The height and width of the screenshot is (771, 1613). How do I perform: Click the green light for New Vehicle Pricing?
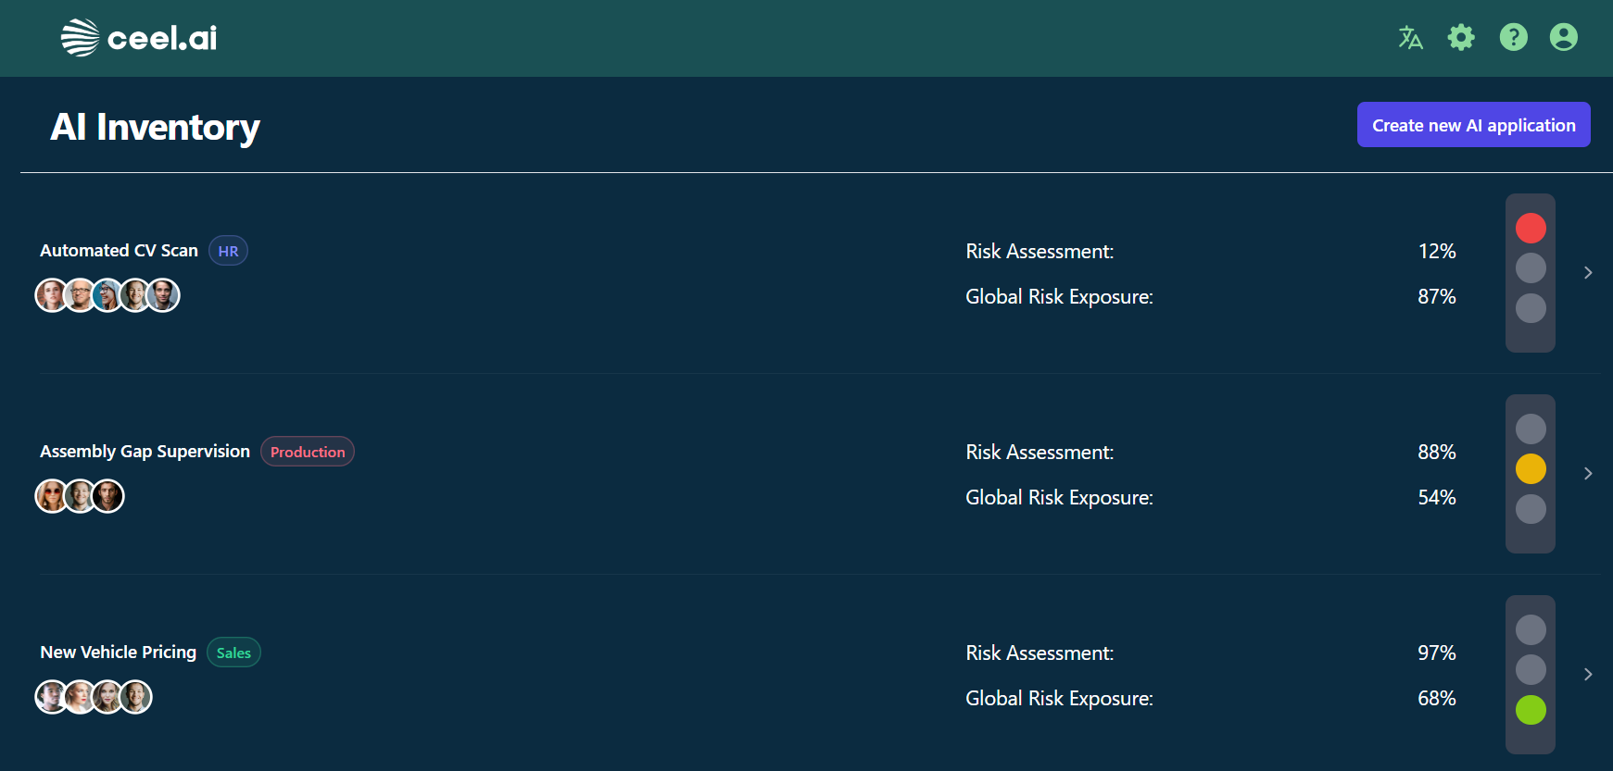point(1531,710)
